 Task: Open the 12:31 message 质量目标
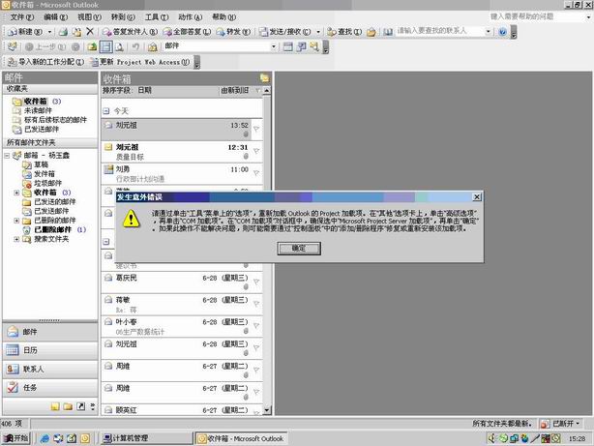point(182,152)
